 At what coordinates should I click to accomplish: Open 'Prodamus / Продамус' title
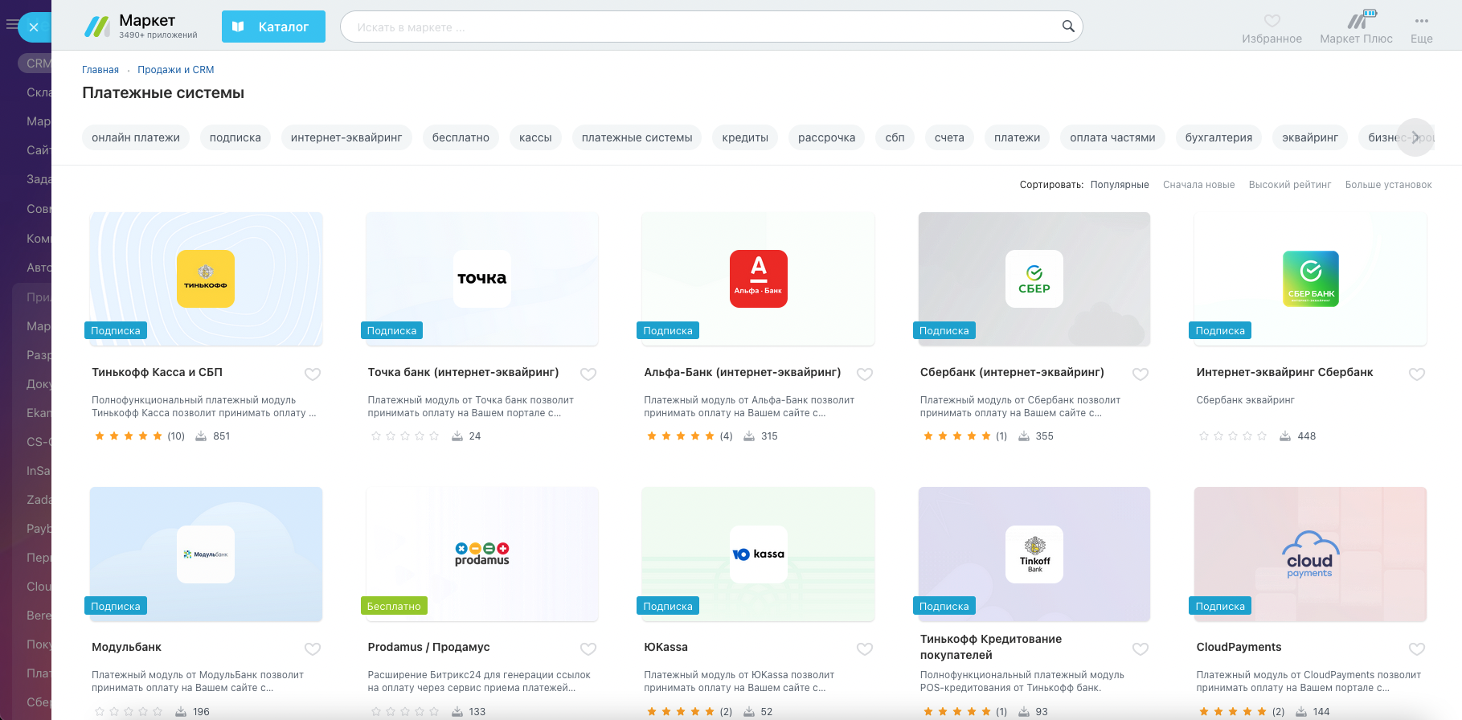click(x=428, y=647)
